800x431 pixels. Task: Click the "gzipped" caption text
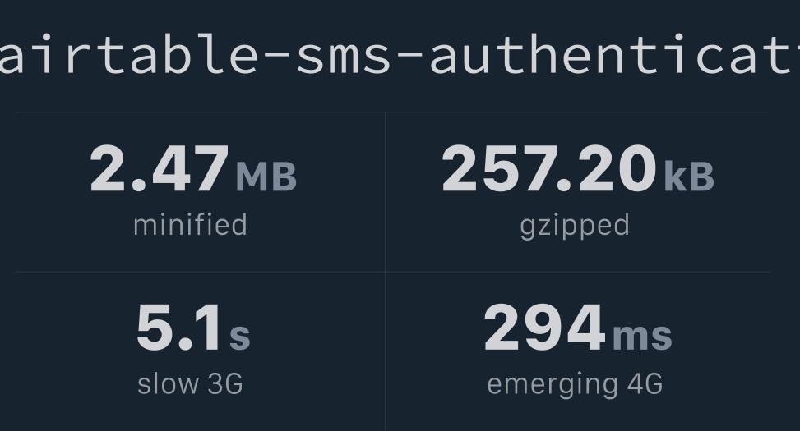pyautogui.click(x=575, y=225)
